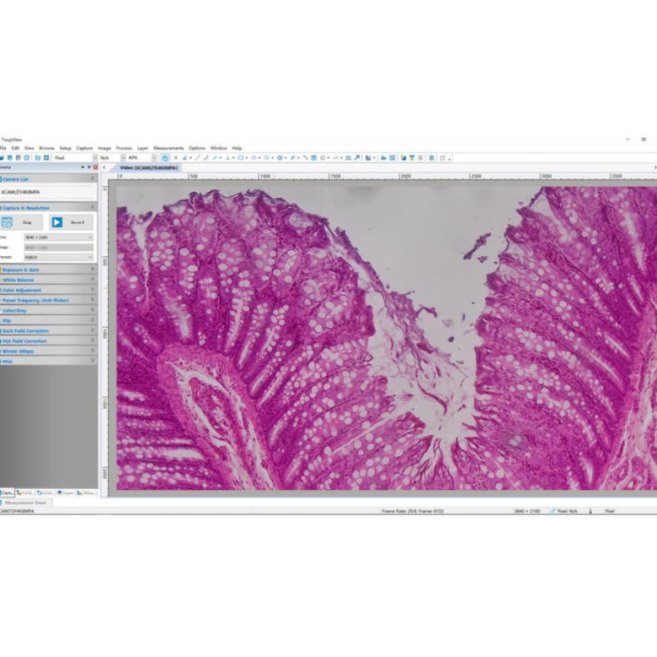This screenshot has height=657, width=657.
Task: Open the Process menu
Action: point(124,148)
